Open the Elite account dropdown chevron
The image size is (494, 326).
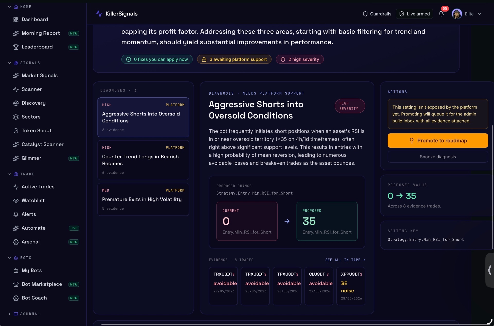pos(479,14)
